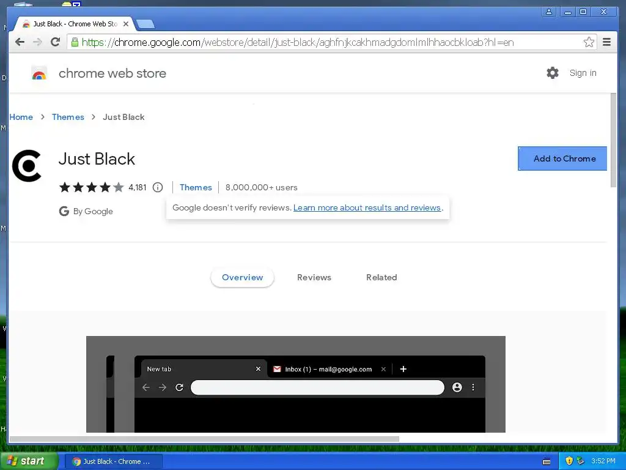
Task: Click the Chrome Web Store rainbow logo
Action: click(x=39, y=73)
